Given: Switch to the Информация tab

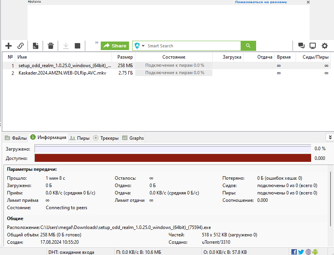Looking at the screenshot, I should [x=48, y=137].
